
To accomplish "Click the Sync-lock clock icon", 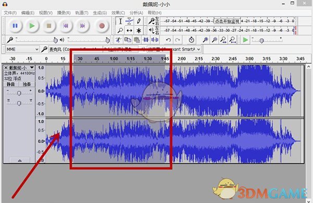I will (191, 40).
